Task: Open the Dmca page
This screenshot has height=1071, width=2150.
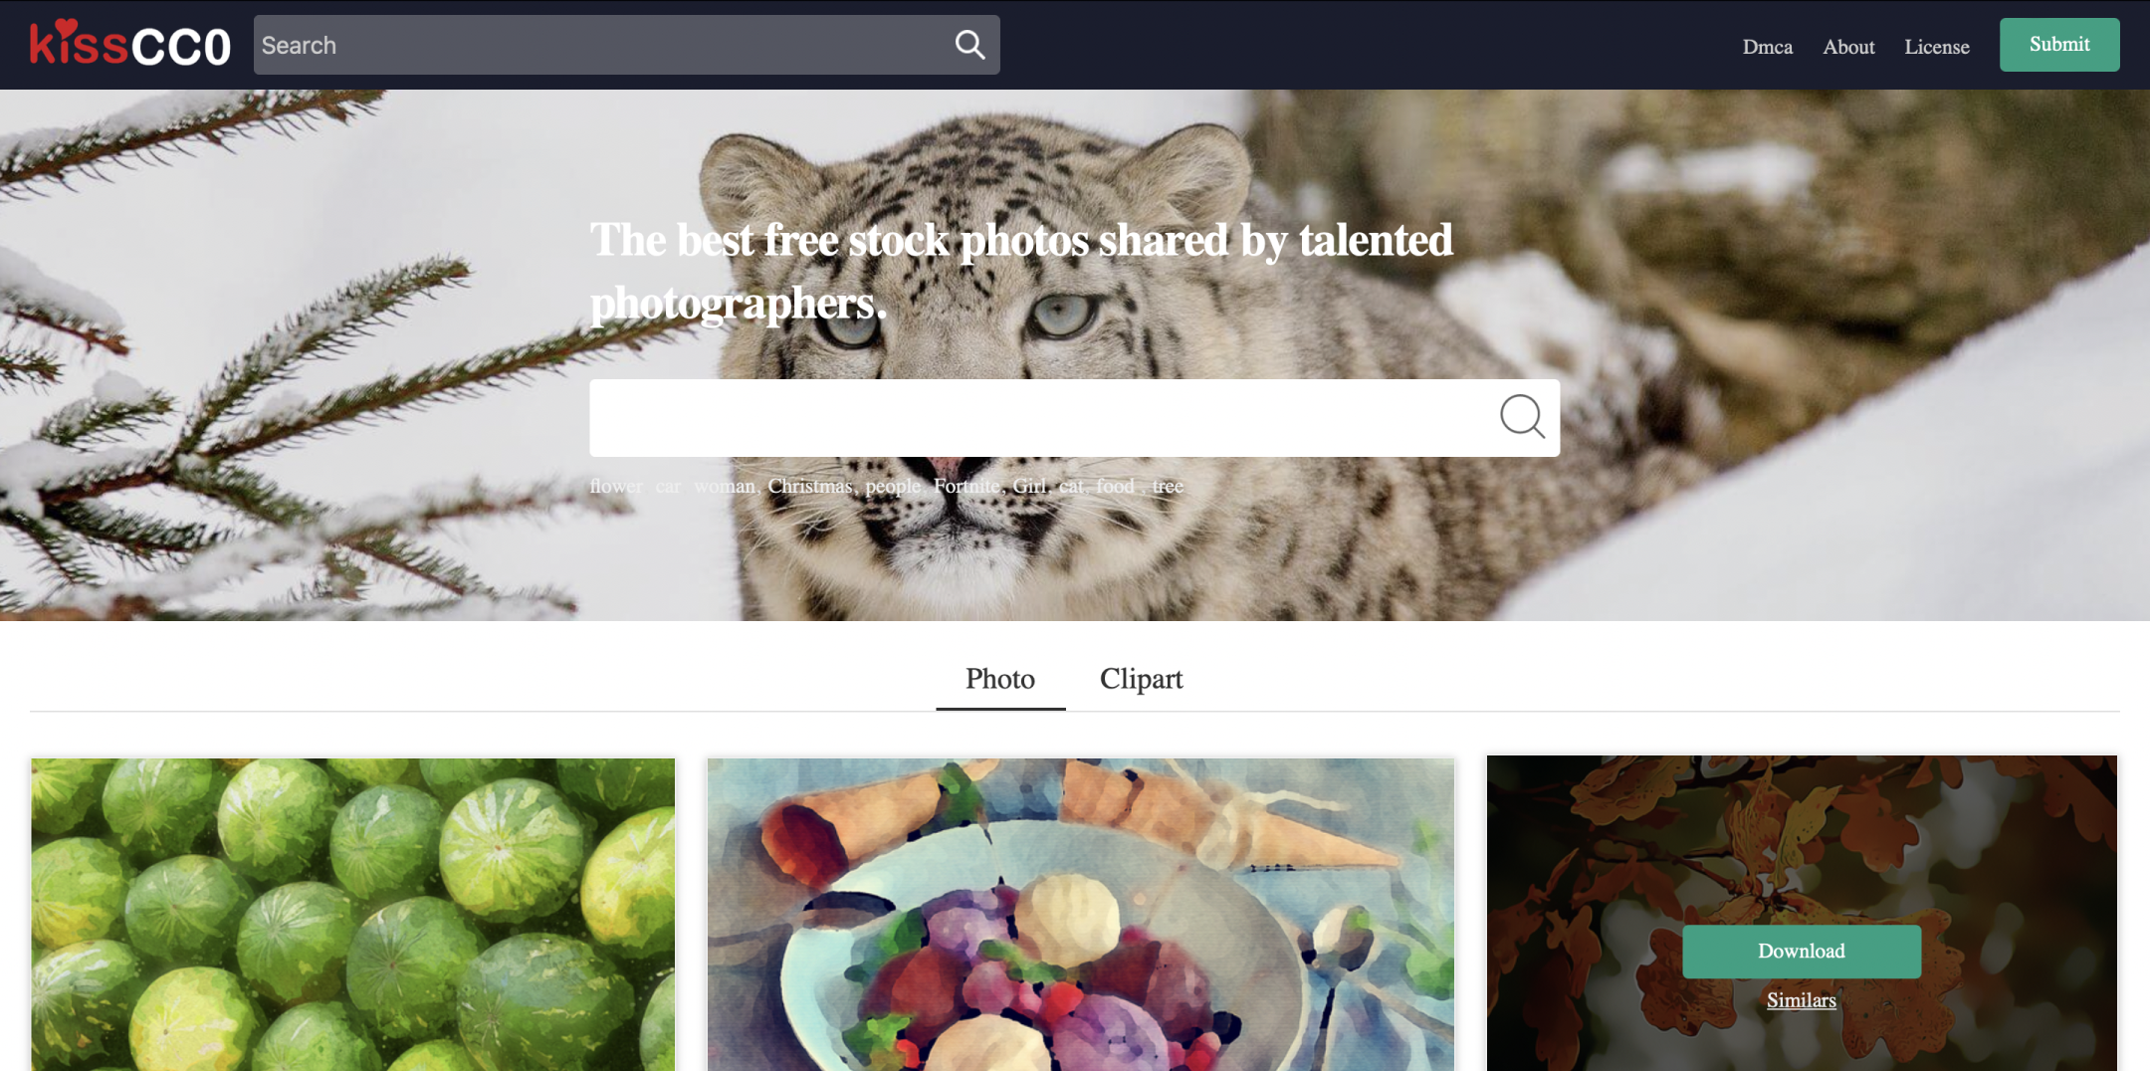Action: [x=1768, y=47]
